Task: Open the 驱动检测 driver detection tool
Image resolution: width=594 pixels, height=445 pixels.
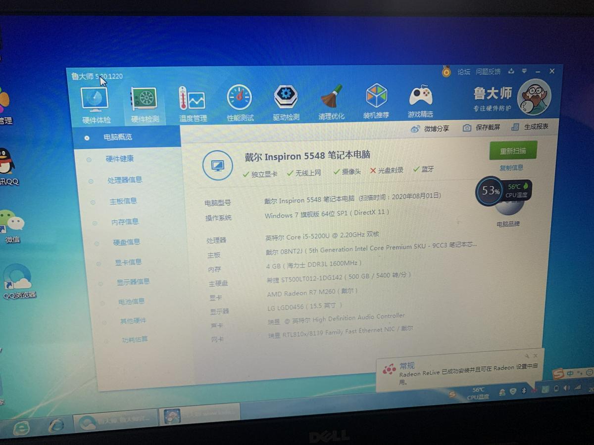Action: (x=285, y=101)
